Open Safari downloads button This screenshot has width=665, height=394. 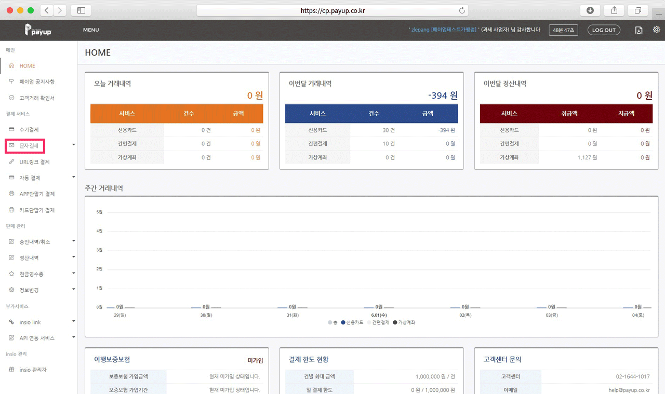(590, 10)
